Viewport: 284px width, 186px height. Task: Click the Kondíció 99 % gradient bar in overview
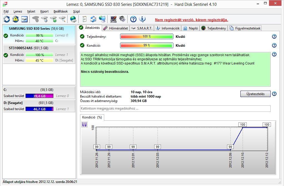tap(147, 45)
